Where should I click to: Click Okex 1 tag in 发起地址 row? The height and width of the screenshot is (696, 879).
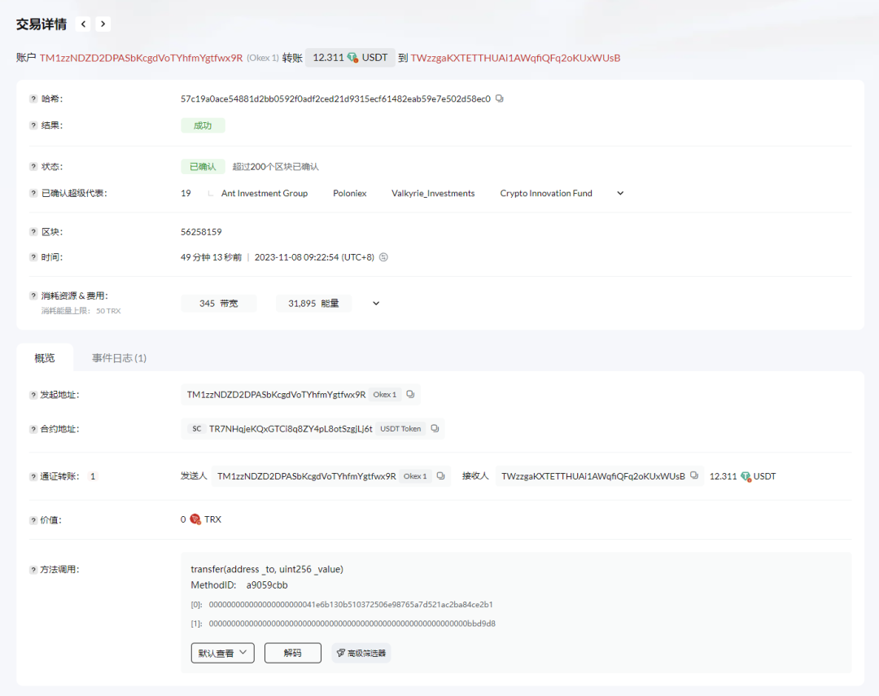384,395
